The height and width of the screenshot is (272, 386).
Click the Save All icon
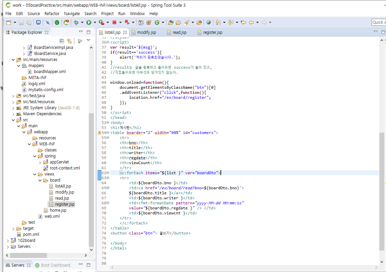pyautogui.click(x=29, y=22)
